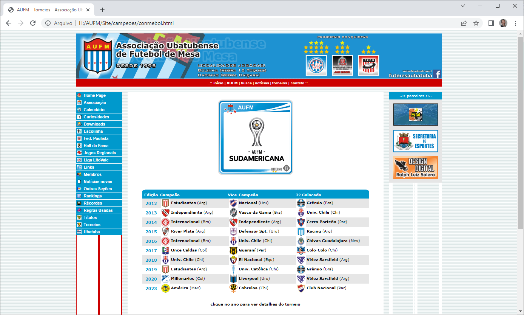524x315 pixels.
Task: Click the Secretaria de Esportes partner banner
Action: 415,141
